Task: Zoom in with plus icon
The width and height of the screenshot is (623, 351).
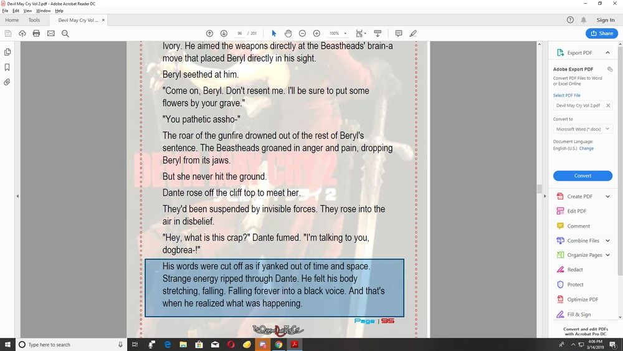Action: tap(316, 34)
